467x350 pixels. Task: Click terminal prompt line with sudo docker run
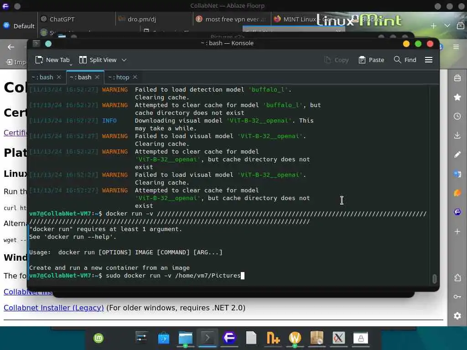click(x=137, y=276)
